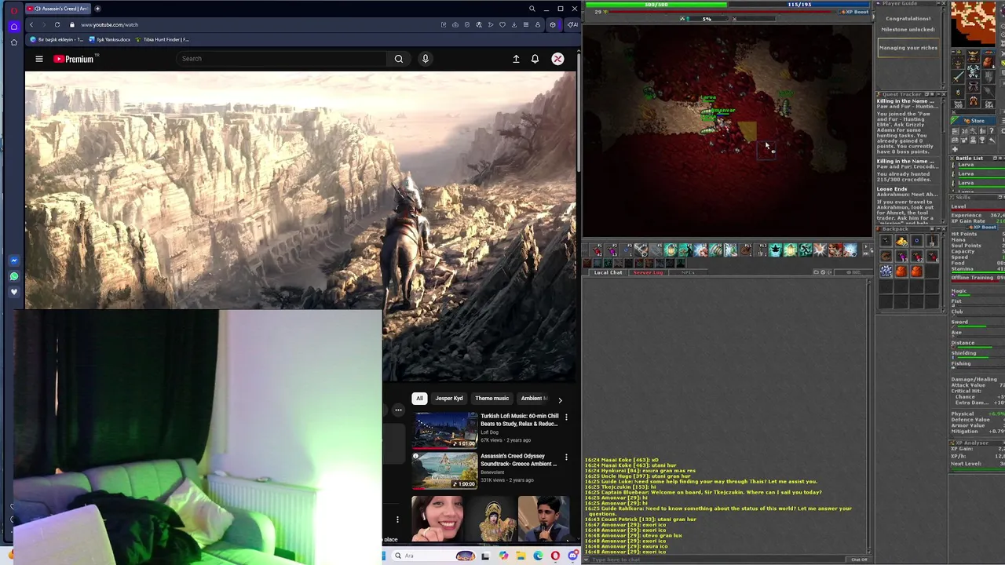
Task: Switch to Local Chat tab in Tibia
Action: click(608, 272)
